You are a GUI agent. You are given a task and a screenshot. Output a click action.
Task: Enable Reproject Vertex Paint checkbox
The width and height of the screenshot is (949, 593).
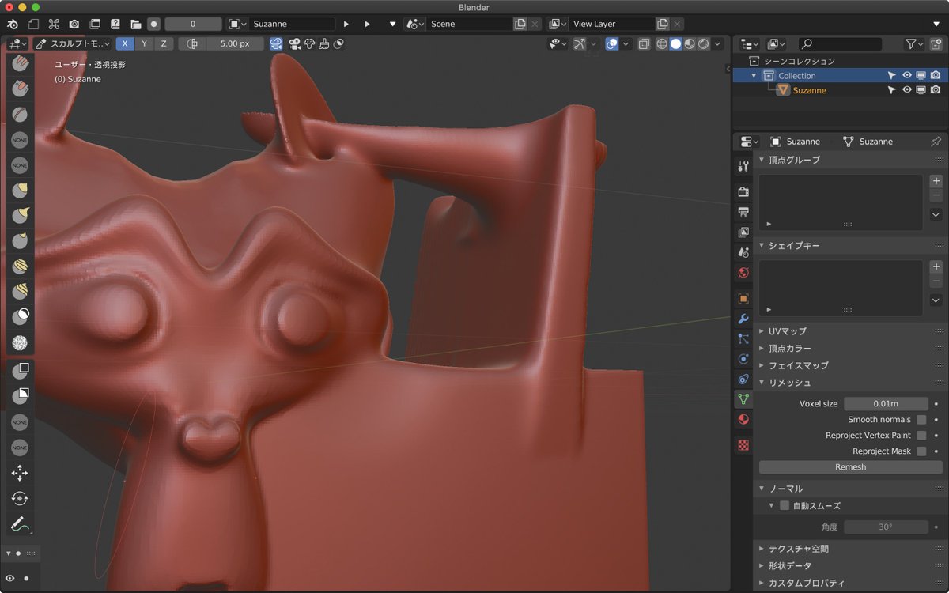pos(921,436)
